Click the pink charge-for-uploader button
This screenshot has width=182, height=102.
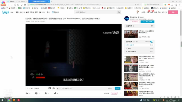(135, 22)
